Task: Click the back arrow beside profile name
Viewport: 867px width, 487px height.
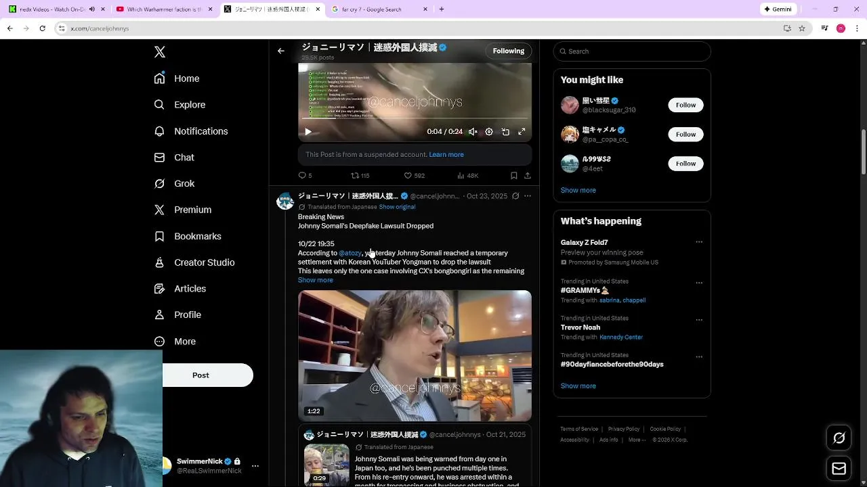Action: [x=281, y=51]
